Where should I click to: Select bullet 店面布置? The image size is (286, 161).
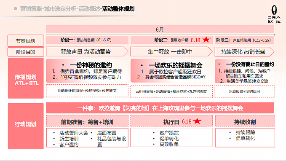tap(107, 133)
